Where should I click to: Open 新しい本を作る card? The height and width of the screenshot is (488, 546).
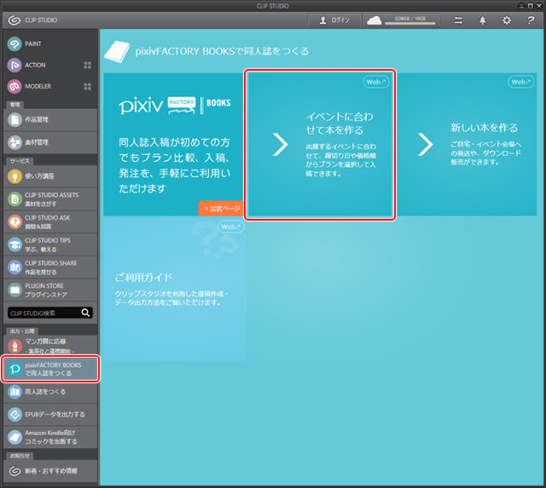pyautogui.click(x=467, y=145)
